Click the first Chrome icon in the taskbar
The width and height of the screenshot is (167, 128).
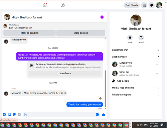point(2,125)
